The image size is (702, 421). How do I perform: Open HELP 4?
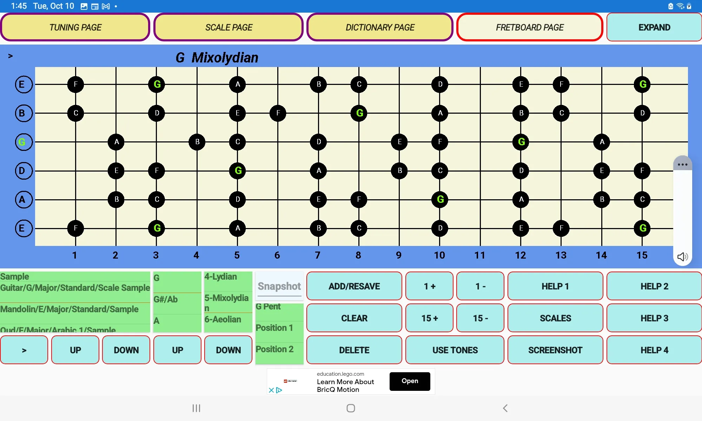coord(654,350)
